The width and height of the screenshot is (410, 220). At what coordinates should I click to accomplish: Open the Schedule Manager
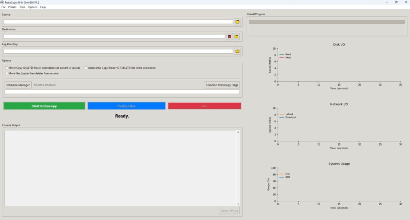(x=18, y=85)
